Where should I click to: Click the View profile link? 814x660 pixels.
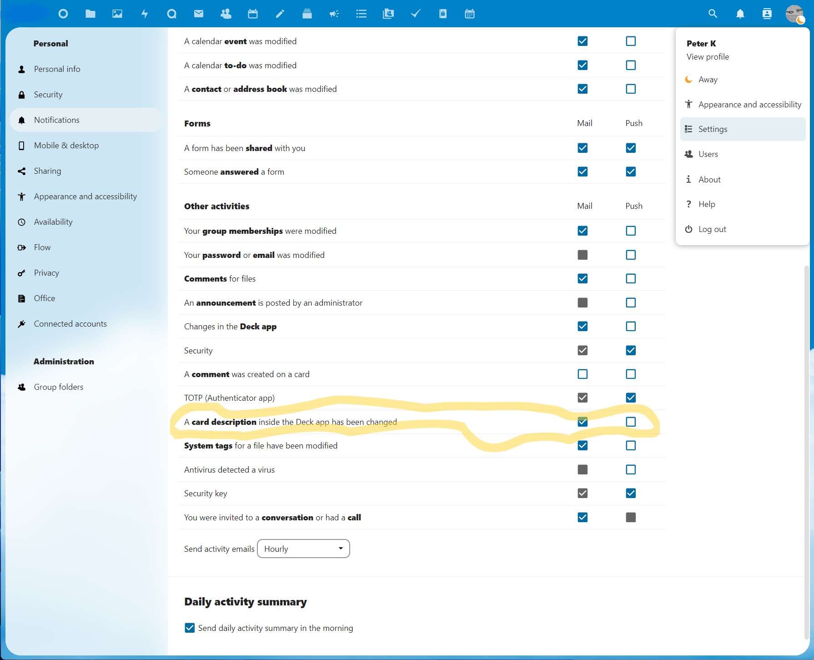coord(708,57)
